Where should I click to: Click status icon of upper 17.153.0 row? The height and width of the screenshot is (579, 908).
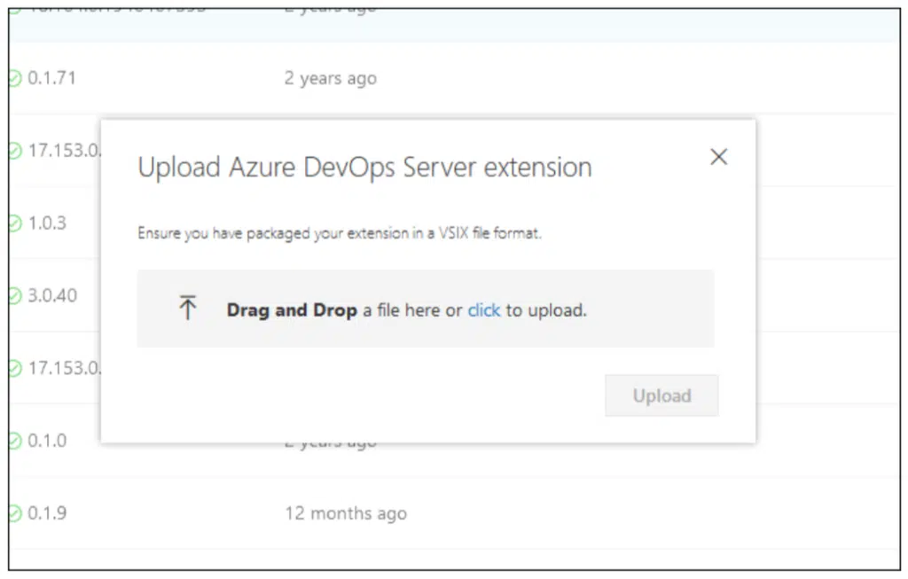pyautogui.click(x=15, y=151)
